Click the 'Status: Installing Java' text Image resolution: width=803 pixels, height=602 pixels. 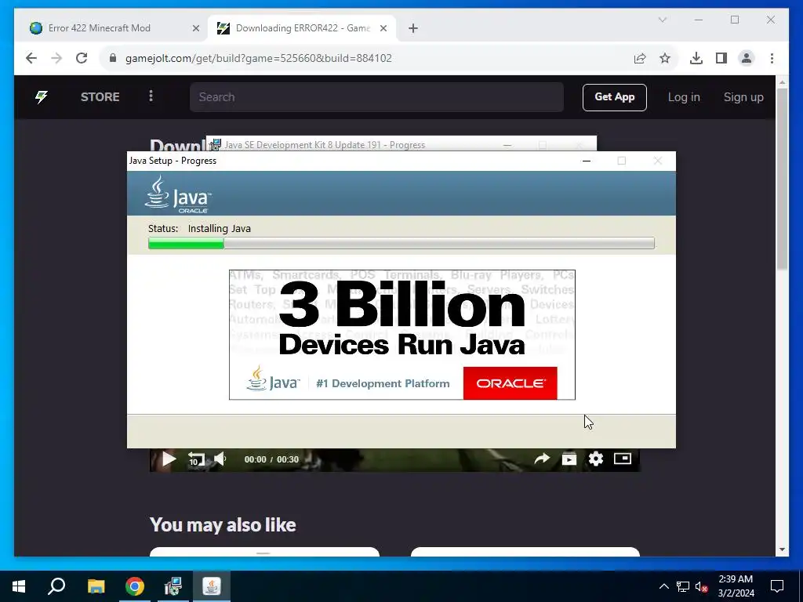[199, 228]
